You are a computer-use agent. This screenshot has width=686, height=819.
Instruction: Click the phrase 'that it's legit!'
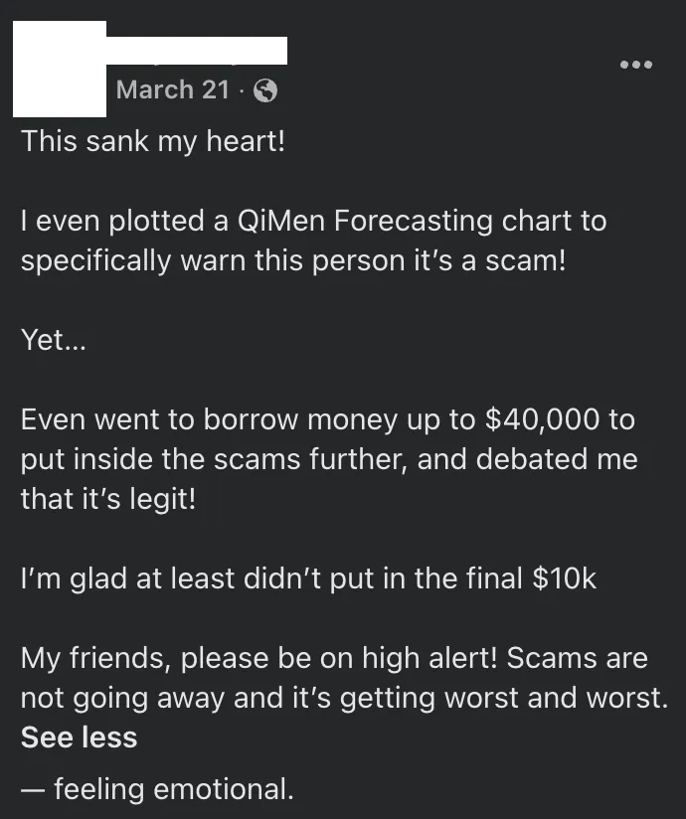(x=108, y=499)
